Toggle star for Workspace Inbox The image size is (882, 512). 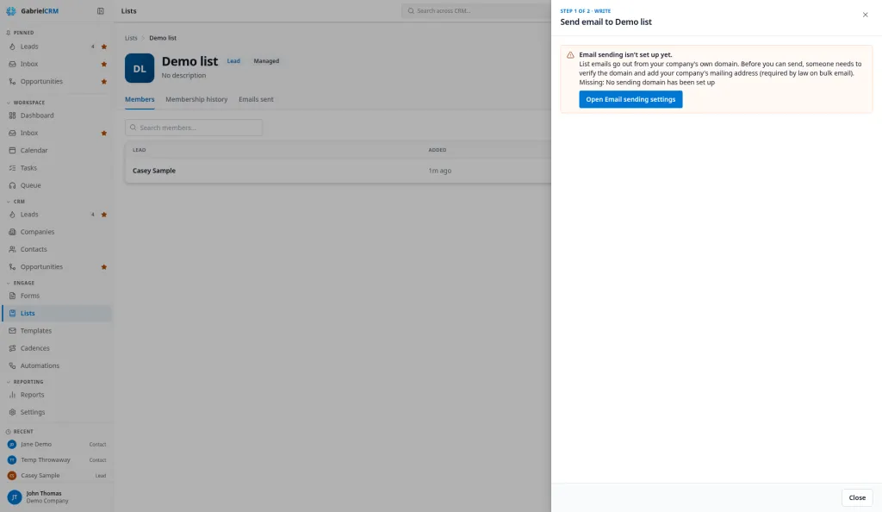pyautogui.click(x=104, y=134)
